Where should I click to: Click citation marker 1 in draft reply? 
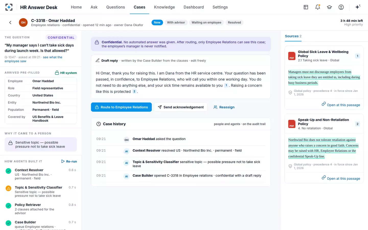pos(226,85)
